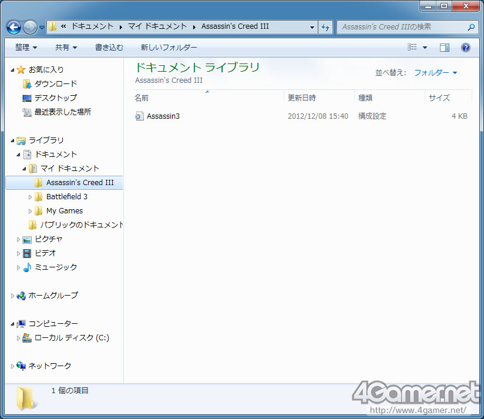
Task: Expand the ピクチャ library
Action: (18, 239)
